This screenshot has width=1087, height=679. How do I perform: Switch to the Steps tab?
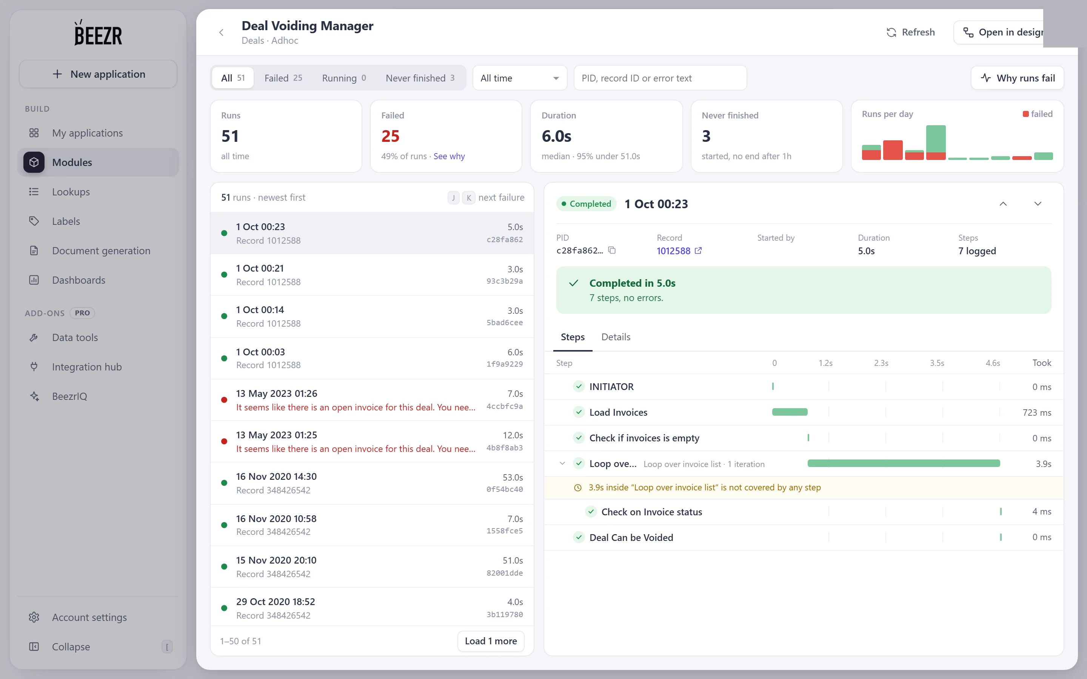click(x=572, y=337)
